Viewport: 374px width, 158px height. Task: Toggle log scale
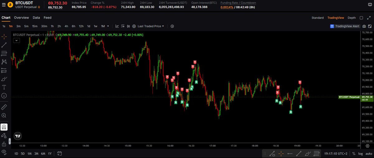click(360, 154)
